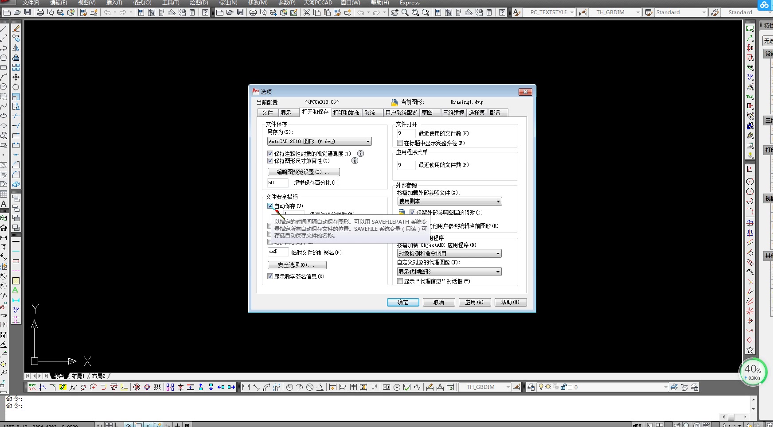Select the Open file icon in toolbar

17,12
